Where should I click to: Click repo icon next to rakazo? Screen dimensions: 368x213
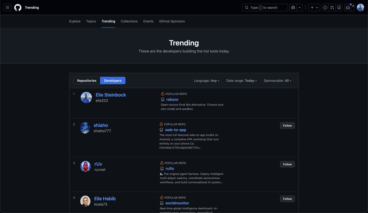pyautogui.click(x=163, y=100)
